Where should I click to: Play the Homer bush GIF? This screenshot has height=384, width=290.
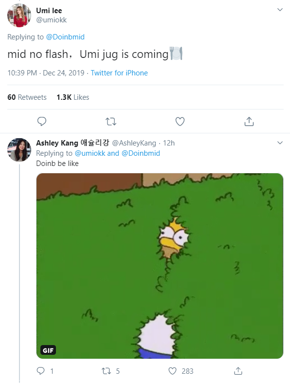click(x=160, y=266)
